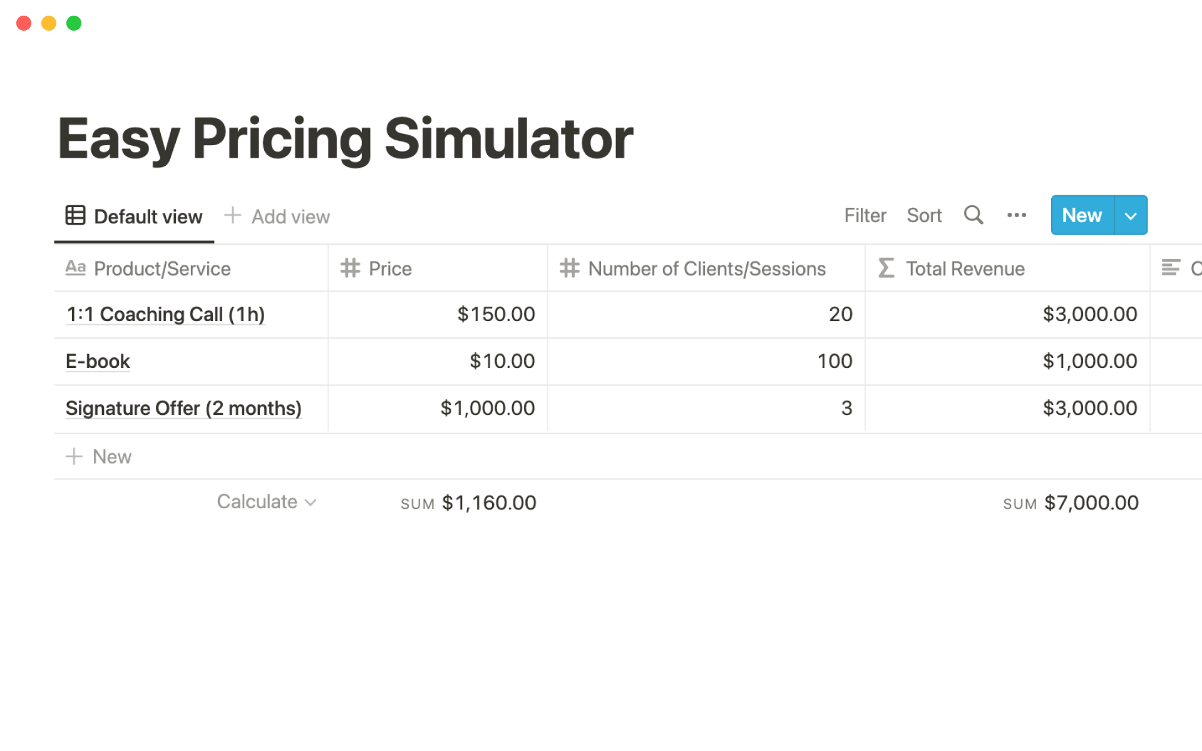Open the three-dot more options menu
Screen dimensions: 1202x751
pyautogui.click(x=1016, y=215)
